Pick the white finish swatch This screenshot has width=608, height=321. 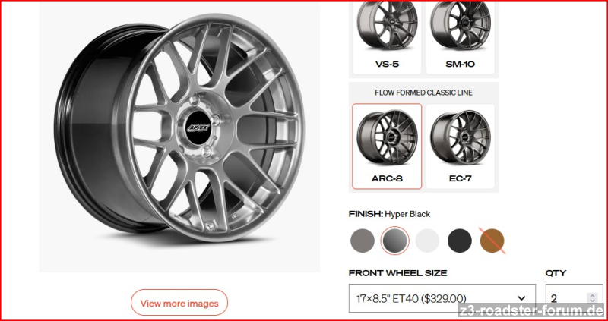427,241
